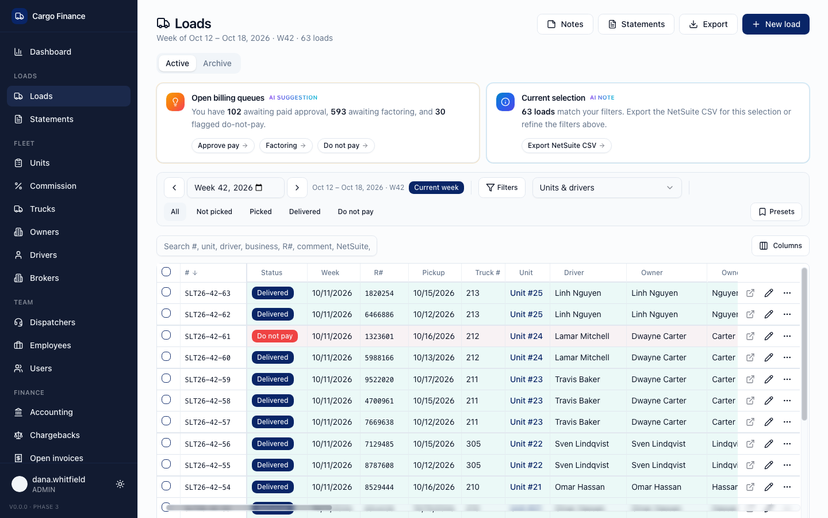Open external link for load SLT26-42-58
This screenshot has height=518, width=828.
[x=750, y=401]
